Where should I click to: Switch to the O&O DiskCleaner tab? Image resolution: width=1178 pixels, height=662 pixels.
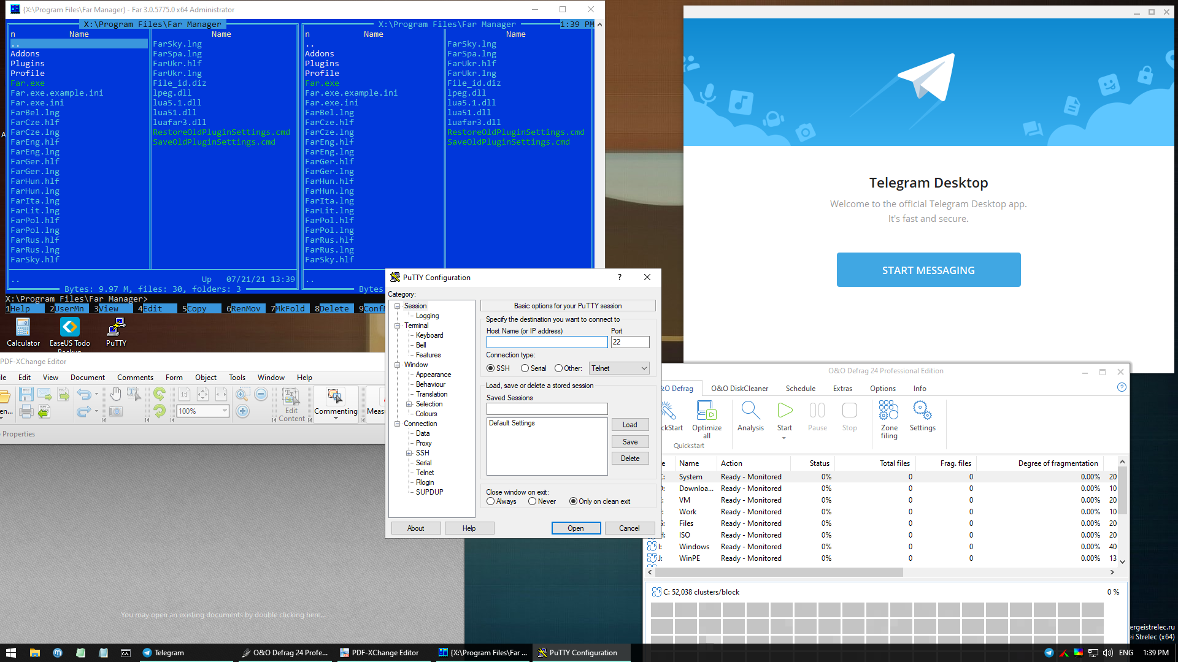click(x=739, y=389)
